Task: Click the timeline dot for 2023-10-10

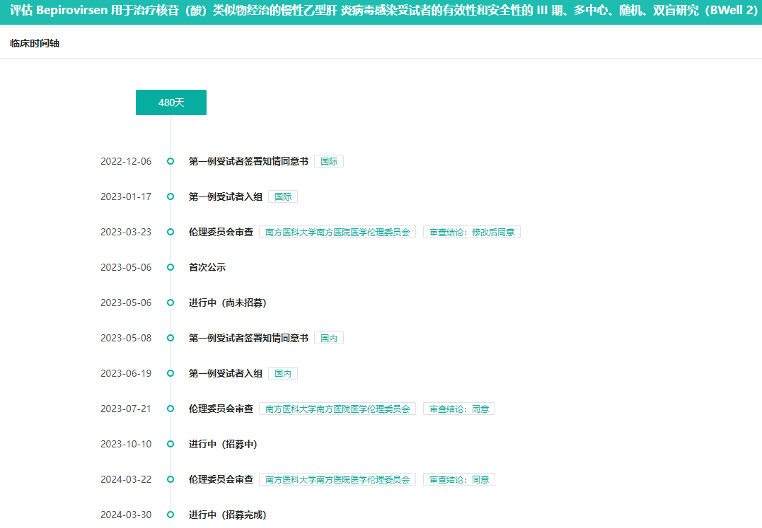Action: (x=171, y=444)
